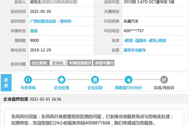
Task: Click the 4S store name 兆鑫汽车
Action: coord(131,21)
